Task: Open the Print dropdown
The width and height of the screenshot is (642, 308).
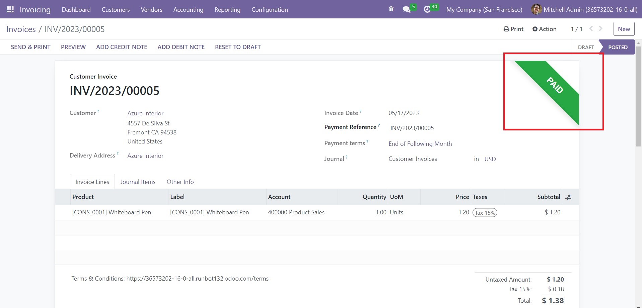Action: click(x=513, y=29)
